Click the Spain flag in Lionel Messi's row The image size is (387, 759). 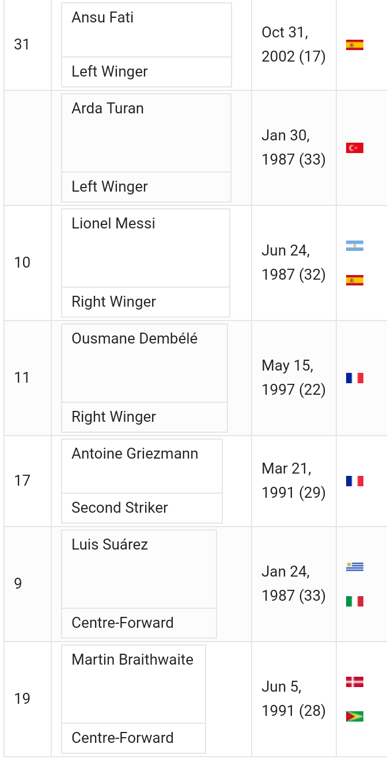coord(354,280)
